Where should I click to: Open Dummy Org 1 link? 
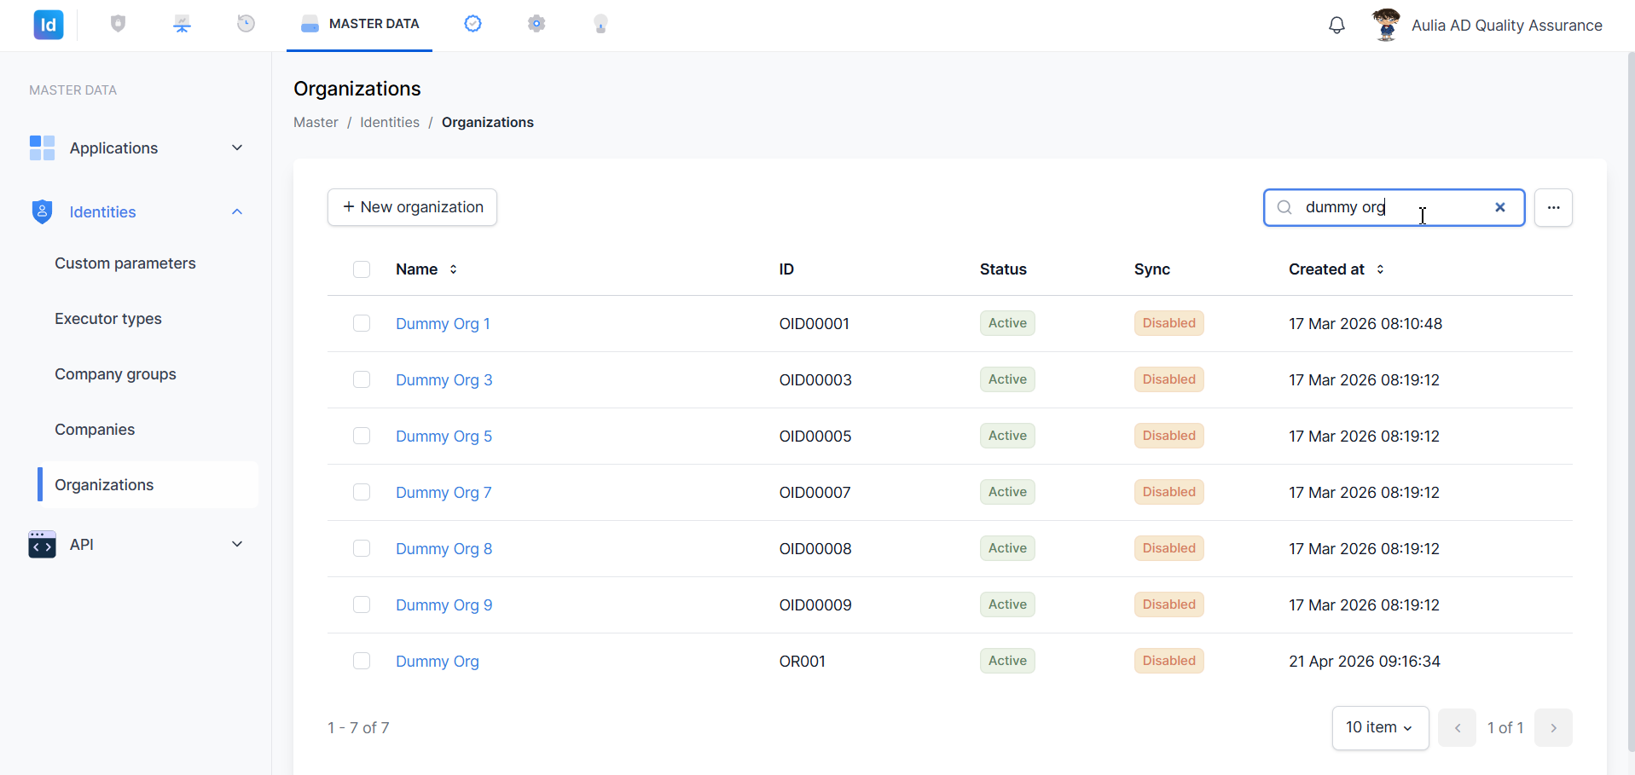click(443, 324)
